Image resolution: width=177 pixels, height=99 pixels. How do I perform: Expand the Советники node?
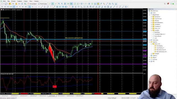pyautogui.click(x=150, y=40)
